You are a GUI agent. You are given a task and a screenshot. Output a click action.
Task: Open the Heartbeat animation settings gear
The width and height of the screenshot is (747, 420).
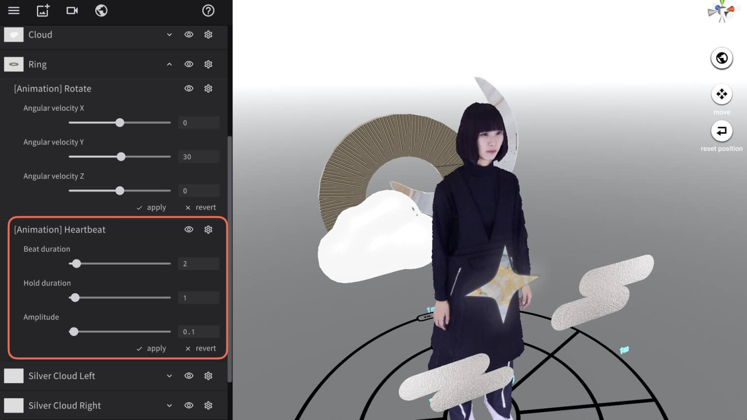tap(208, 229)
